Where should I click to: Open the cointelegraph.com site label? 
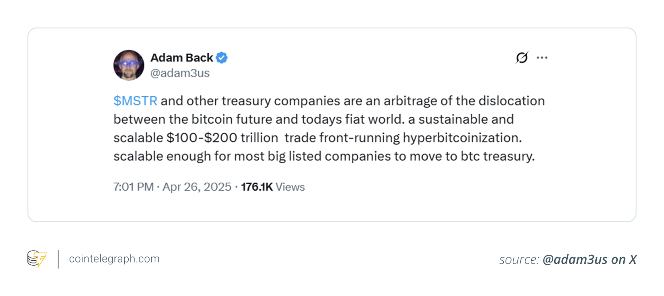[x=114, y=259]
